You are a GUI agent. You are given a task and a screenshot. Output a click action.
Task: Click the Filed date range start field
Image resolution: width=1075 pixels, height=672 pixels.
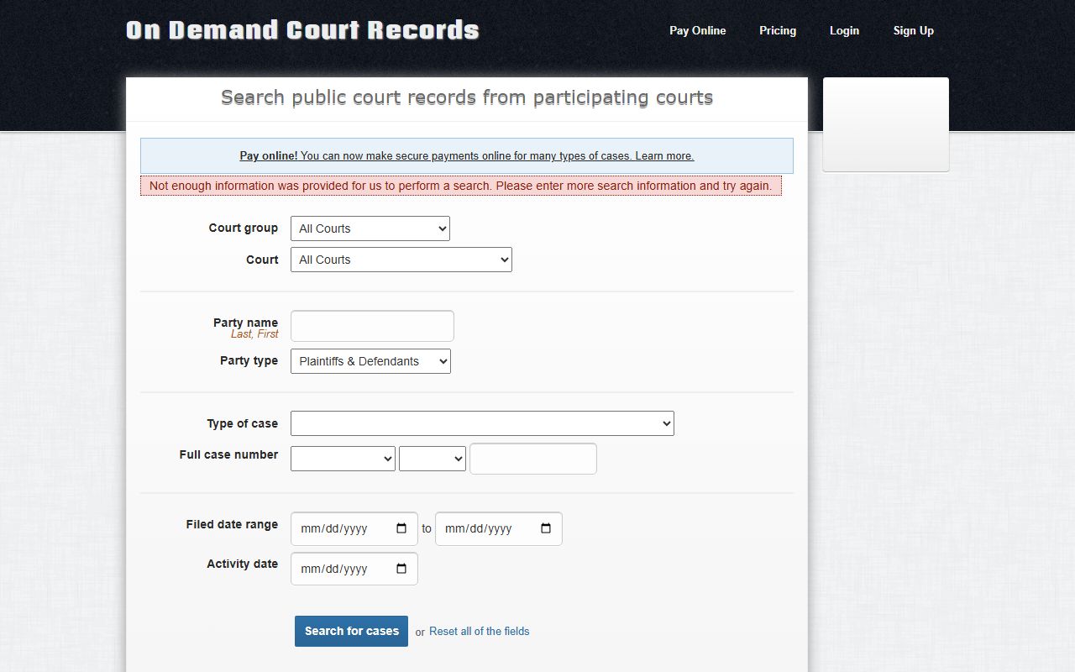coord(354,528)
